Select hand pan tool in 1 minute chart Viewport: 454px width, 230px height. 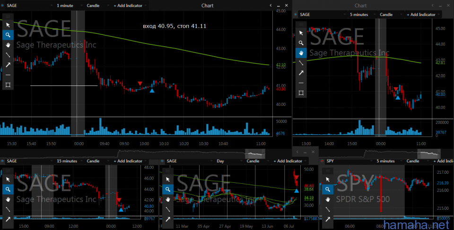pos(8,45)
